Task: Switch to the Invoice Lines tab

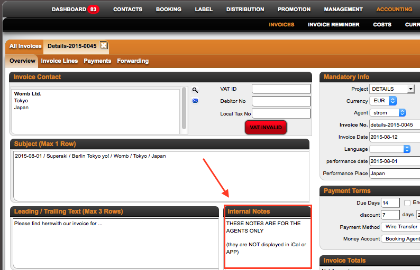Action: point(59,61)
